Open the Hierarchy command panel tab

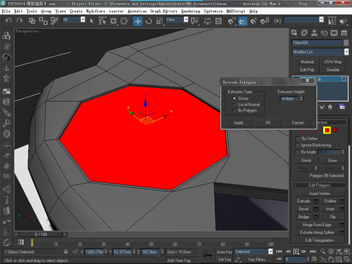point(314,33)
